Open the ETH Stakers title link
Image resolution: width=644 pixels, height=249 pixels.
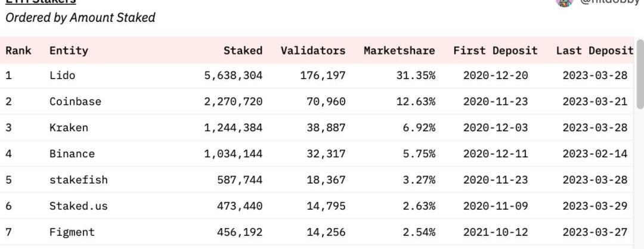(x=41, y=2)
